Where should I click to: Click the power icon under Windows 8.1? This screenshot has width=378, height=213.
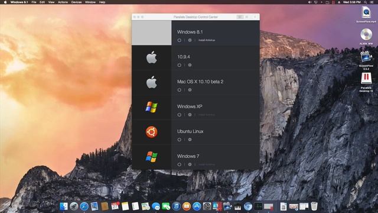click(179, 40)
